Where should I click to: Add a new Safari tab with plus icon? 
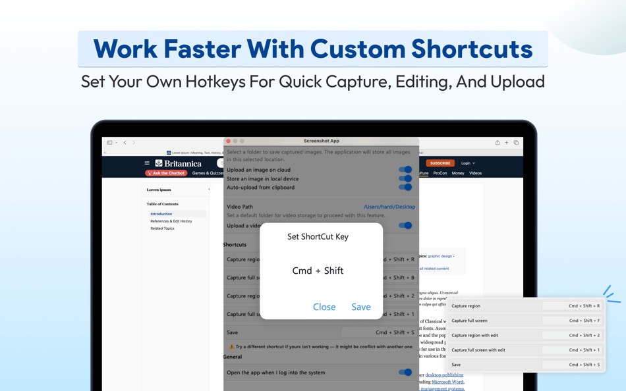(507, 142)
